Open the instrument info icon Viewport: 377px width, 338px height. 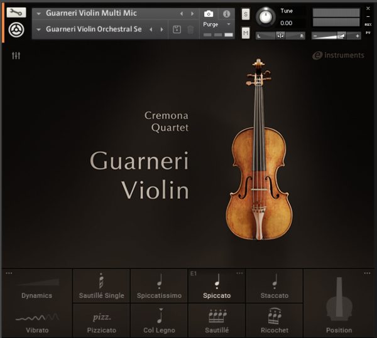pyautogui.click(x=226, y=13)
